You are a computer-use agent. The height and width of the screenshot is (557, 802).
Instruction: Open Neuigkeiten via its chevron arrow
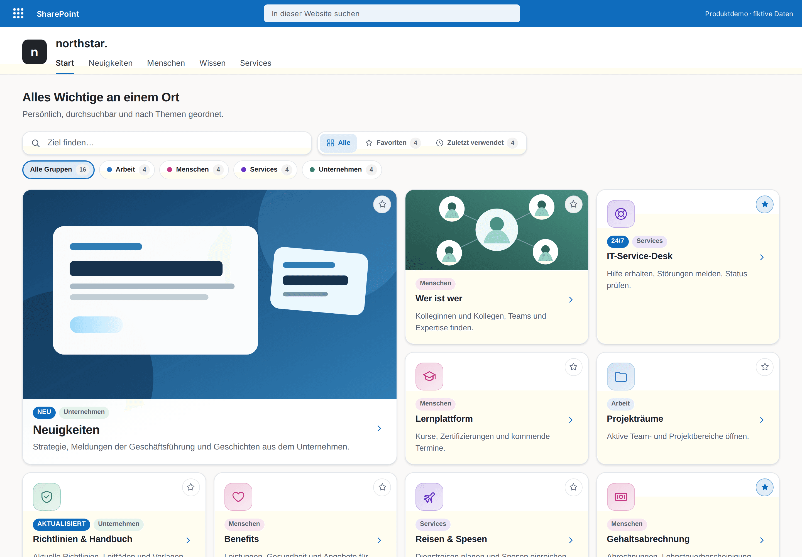379,428
